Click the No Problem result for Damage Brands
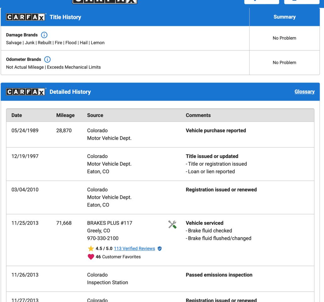This screenshot has height=302, width=324. [x=284, y=38]
